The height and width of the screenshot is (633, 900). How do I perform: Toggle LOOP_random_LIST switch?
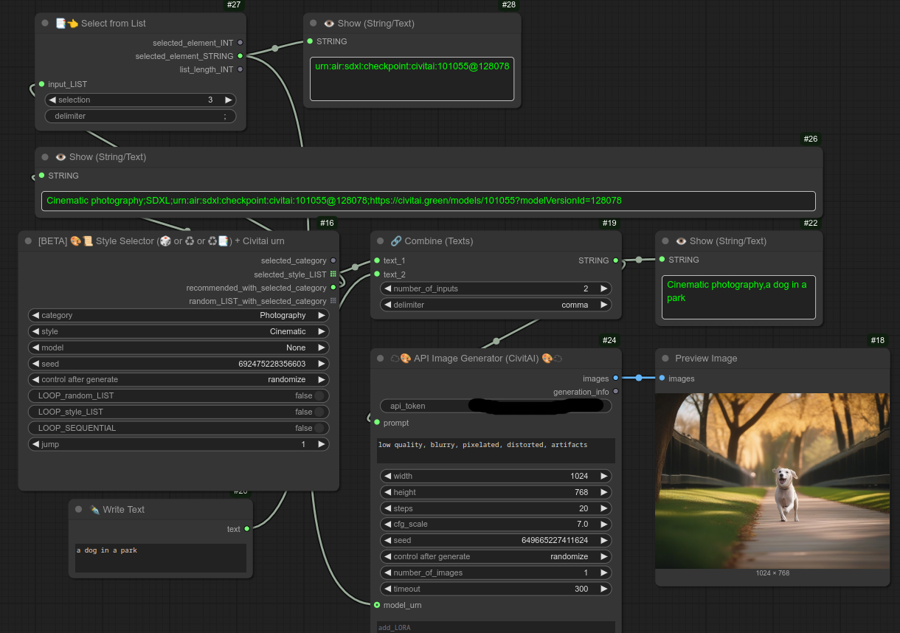point(319,396)
